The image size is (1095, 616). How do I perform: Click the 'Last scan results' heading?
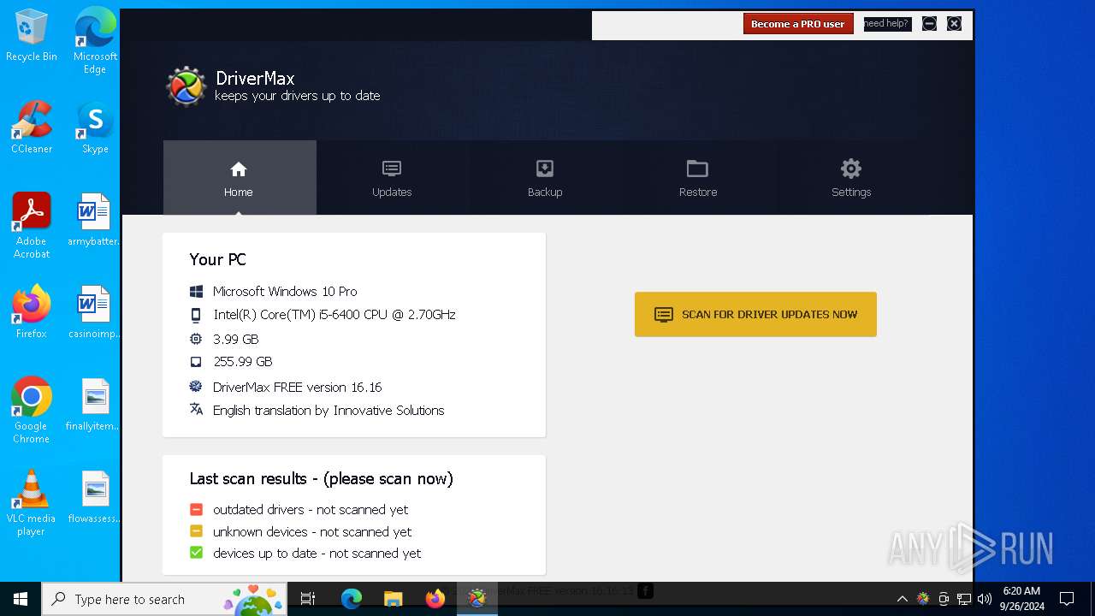[322, 479]
